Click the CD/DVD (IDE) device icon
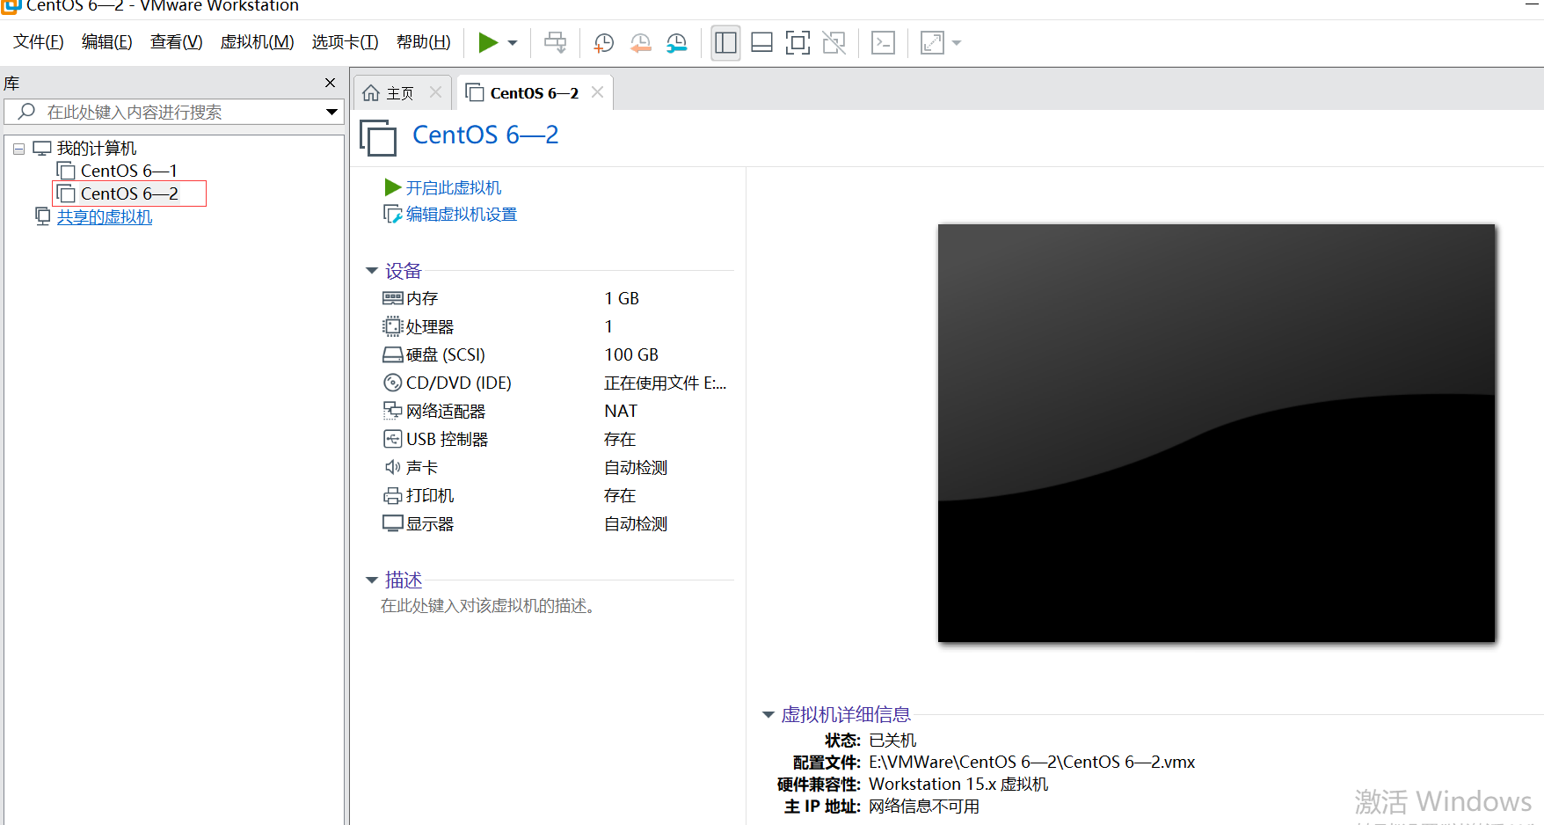The image size is (1544, 825). click(392, 383)
